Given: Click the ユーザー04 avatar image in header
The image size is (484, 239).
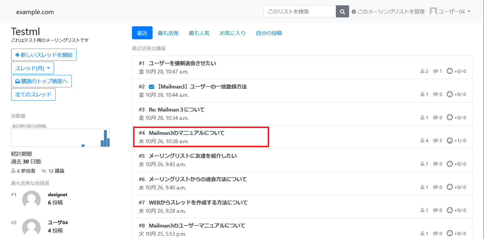Looking at the screenshot, I should click(x=433, y=11).
